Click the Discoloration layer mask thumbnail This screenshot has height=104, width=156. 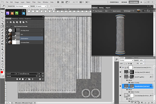[x=132, y=86]
